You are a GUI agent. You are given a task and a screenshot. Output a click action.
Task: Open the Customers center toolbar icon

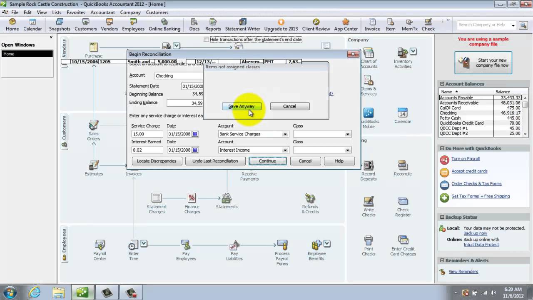click(86, 25)
